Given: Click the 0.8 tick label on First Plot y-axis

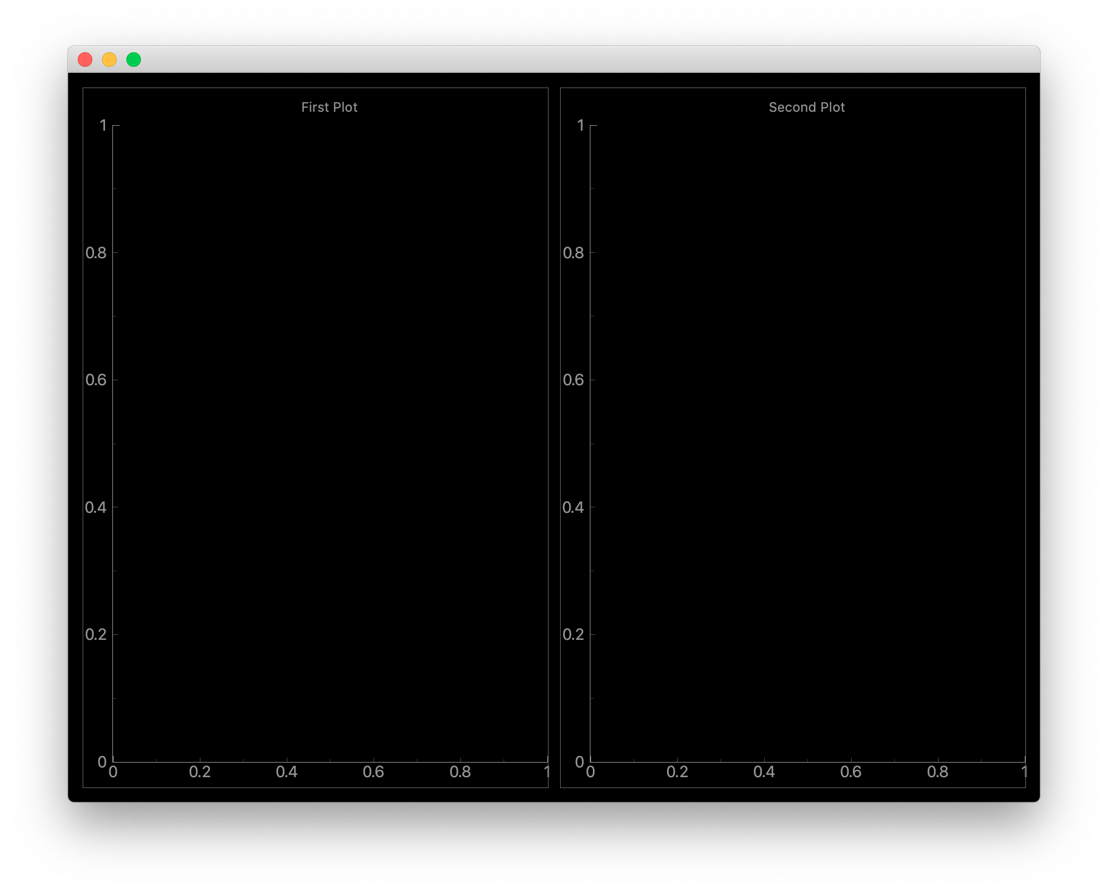Looking at the screenshot, I should (97, 253).
